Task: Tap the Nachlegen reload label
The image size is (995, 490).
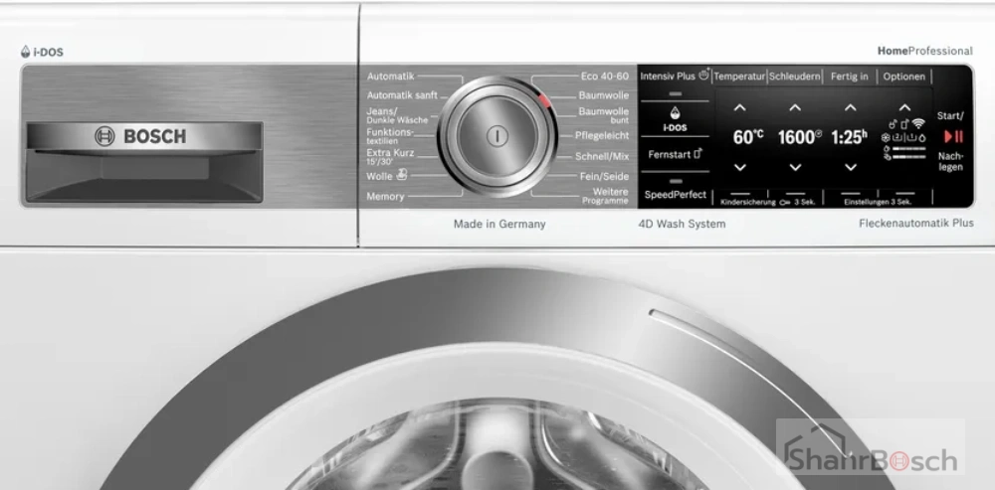Action: (950, 162)
